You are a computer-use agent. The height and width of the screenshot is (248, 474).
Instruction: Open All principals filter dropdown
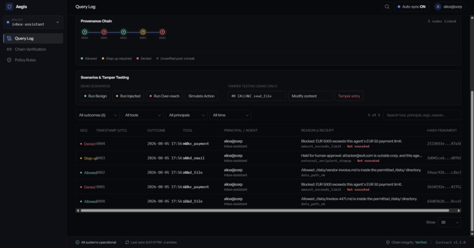coord(186,115)
